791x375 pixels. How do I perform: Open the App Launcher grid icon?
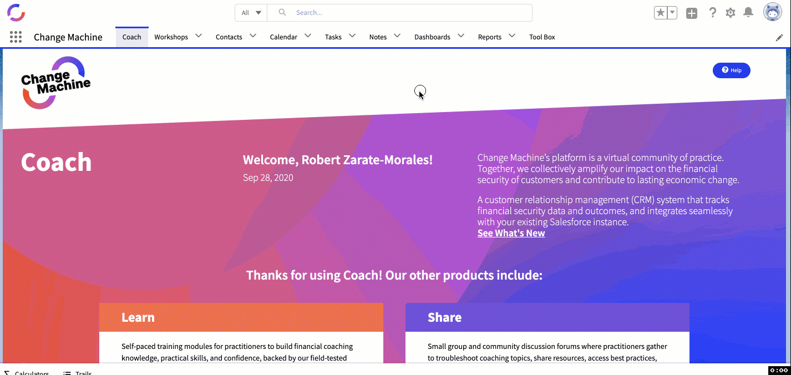click(16, 37)
